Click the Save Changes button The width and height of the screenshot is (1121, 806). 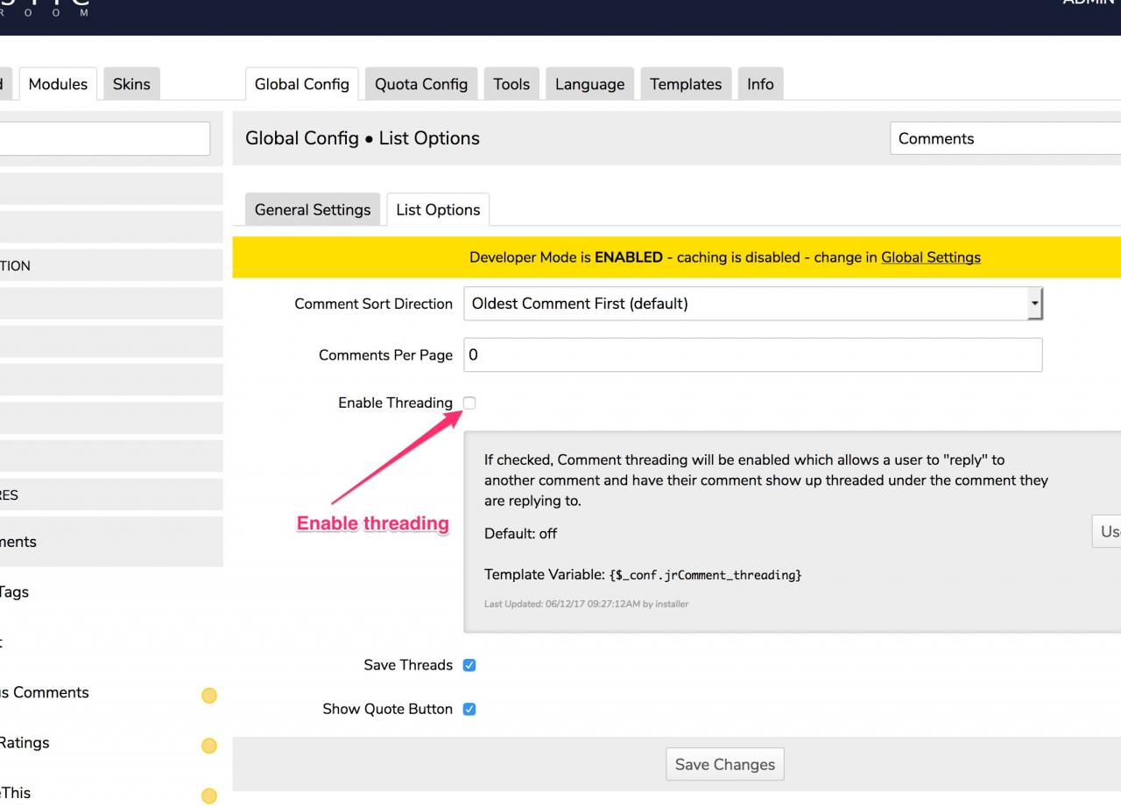(724, 764)
